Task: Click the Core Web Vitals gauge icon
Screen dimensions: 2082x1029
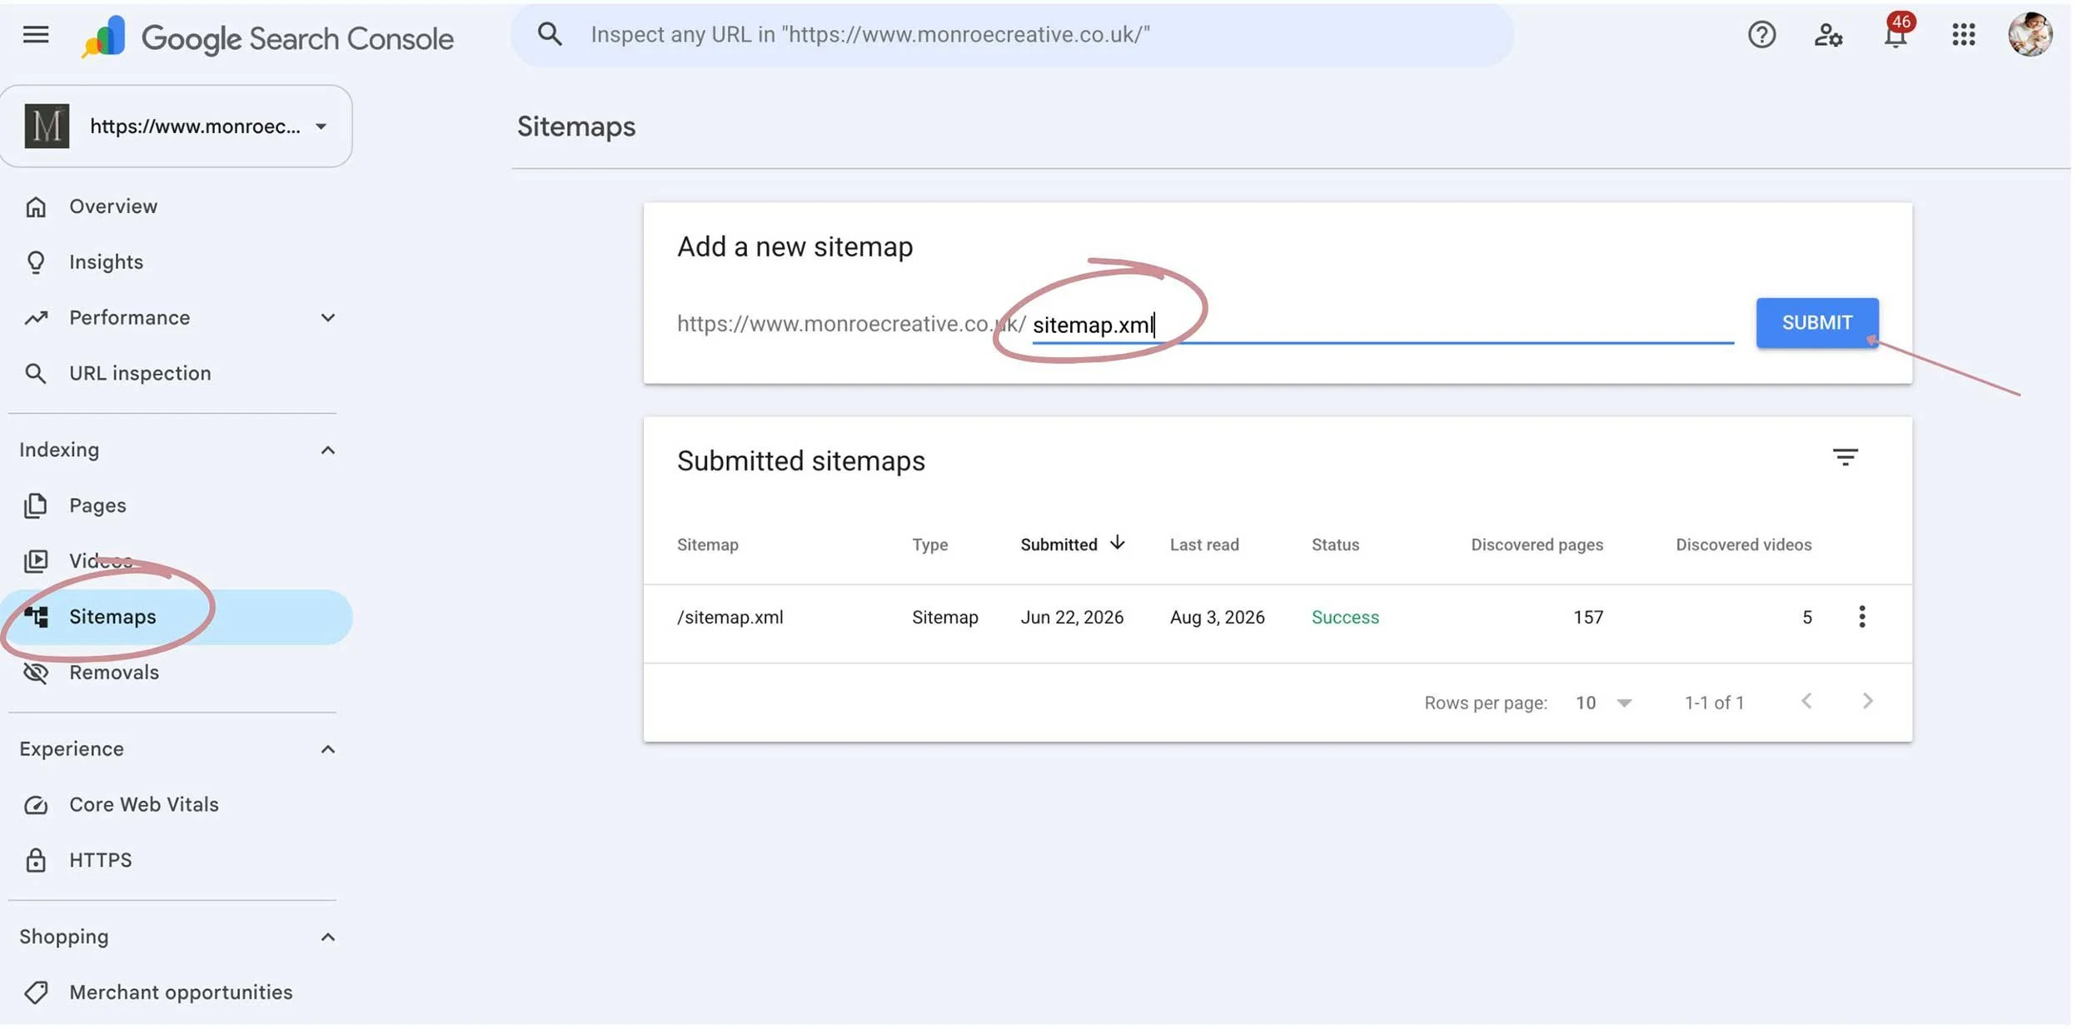Action: [36, 805]
